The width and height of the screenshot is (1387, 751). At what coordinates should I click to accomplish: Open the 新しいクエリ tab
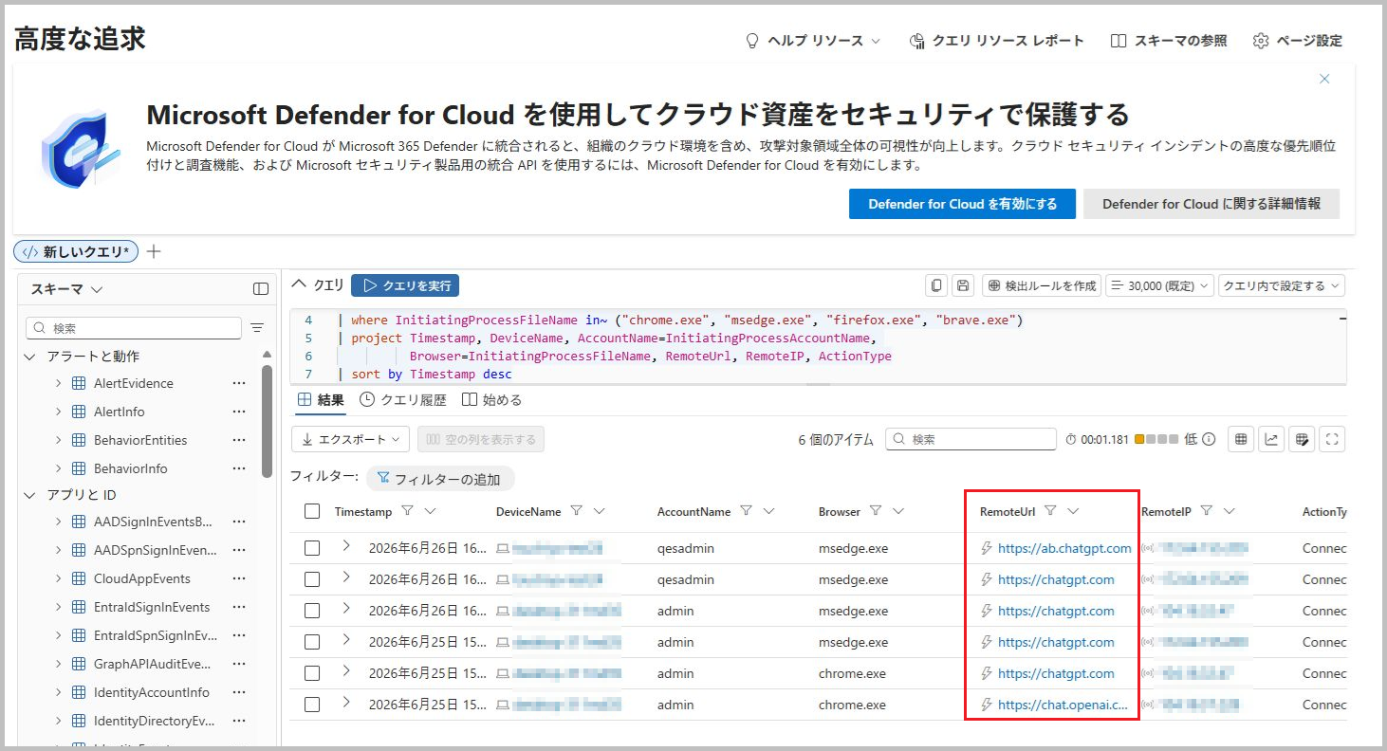76,251
